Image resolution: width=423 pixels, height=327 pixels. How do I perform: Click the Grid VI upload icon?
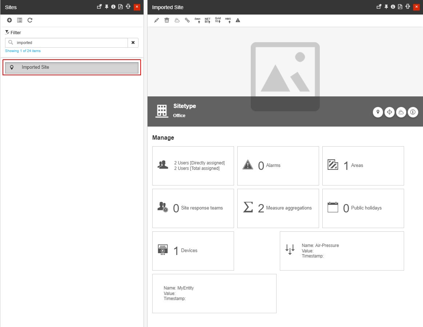pos(218,20)
